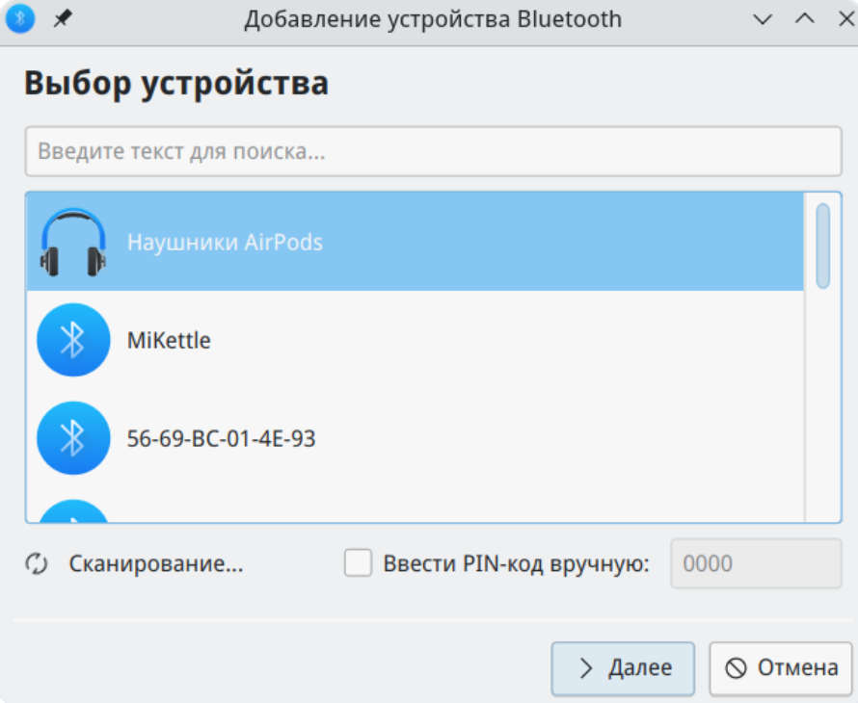Focus the device search text field
Screen dimensions: 858x703
point(433,152)
